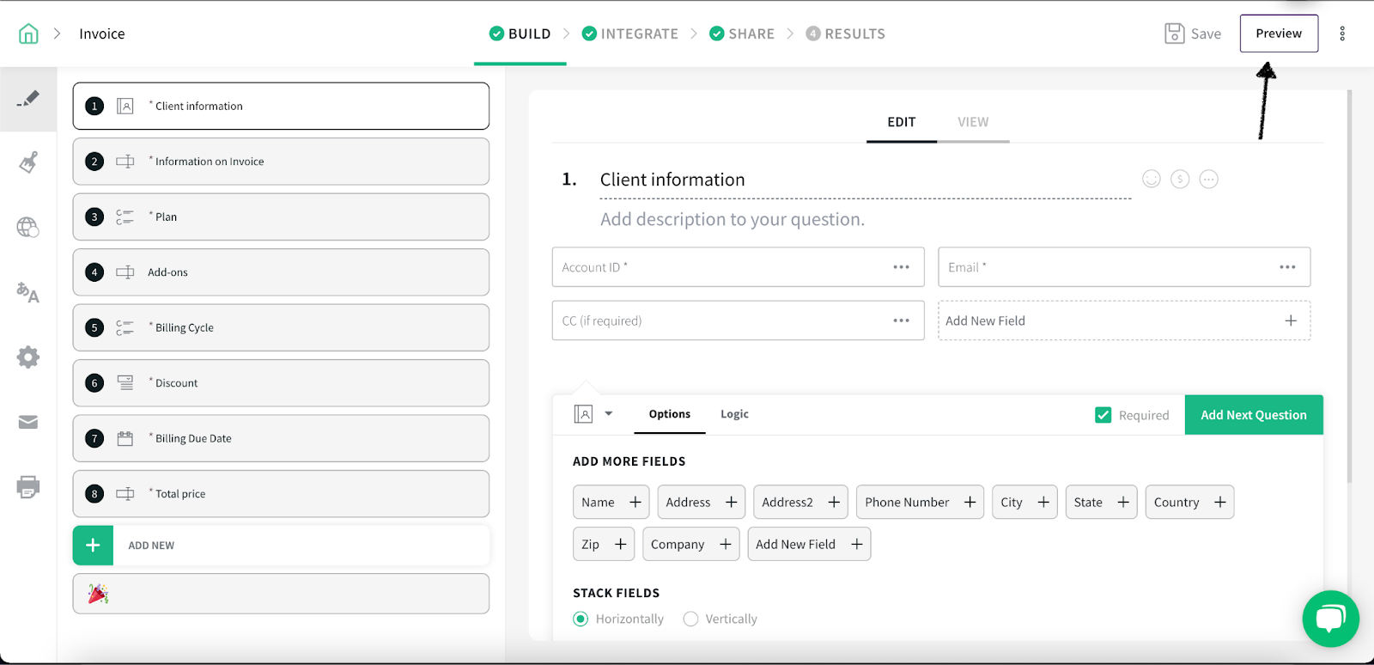Click the Save disk icon
Screen dimensions: 1374x665
1174,34
